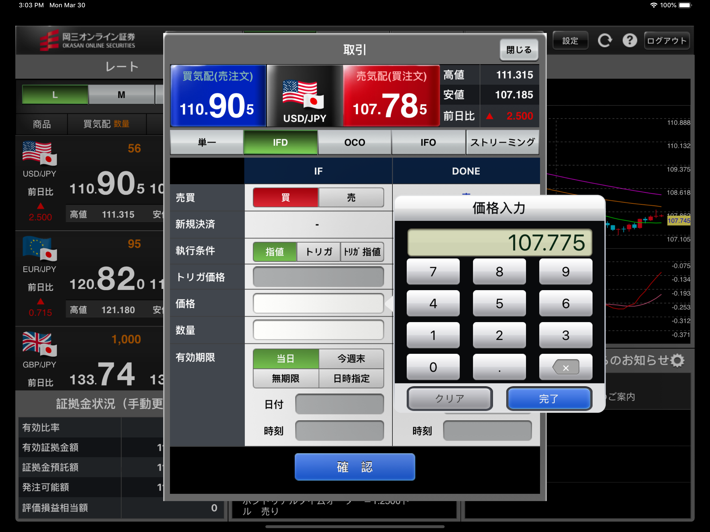
Task: Choose トリガ as the execution condition
Action: point(318,251)
